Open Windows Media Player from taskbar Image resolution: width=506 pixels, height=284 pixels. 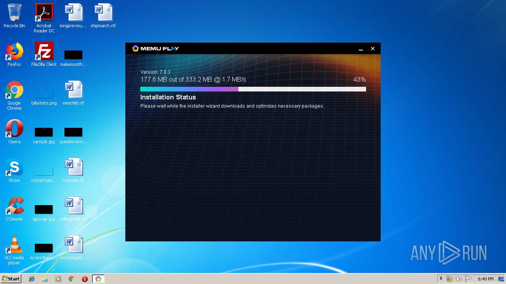[58, 279]
